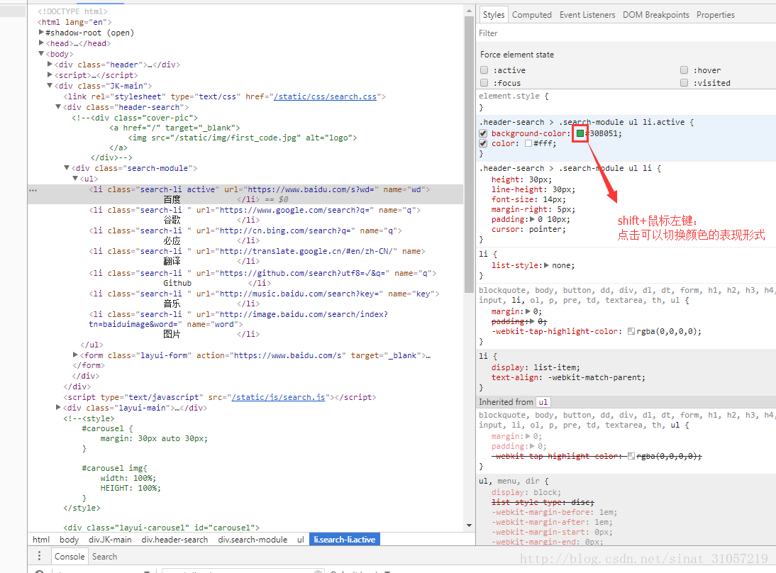Select the layui-carousel div row
The width and height of the screenshot is (776, 573).
click(245, 528)
